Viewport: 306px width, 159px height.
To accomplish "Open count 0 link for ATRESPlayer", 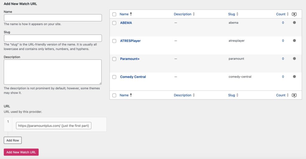I will tap(283, 40).
